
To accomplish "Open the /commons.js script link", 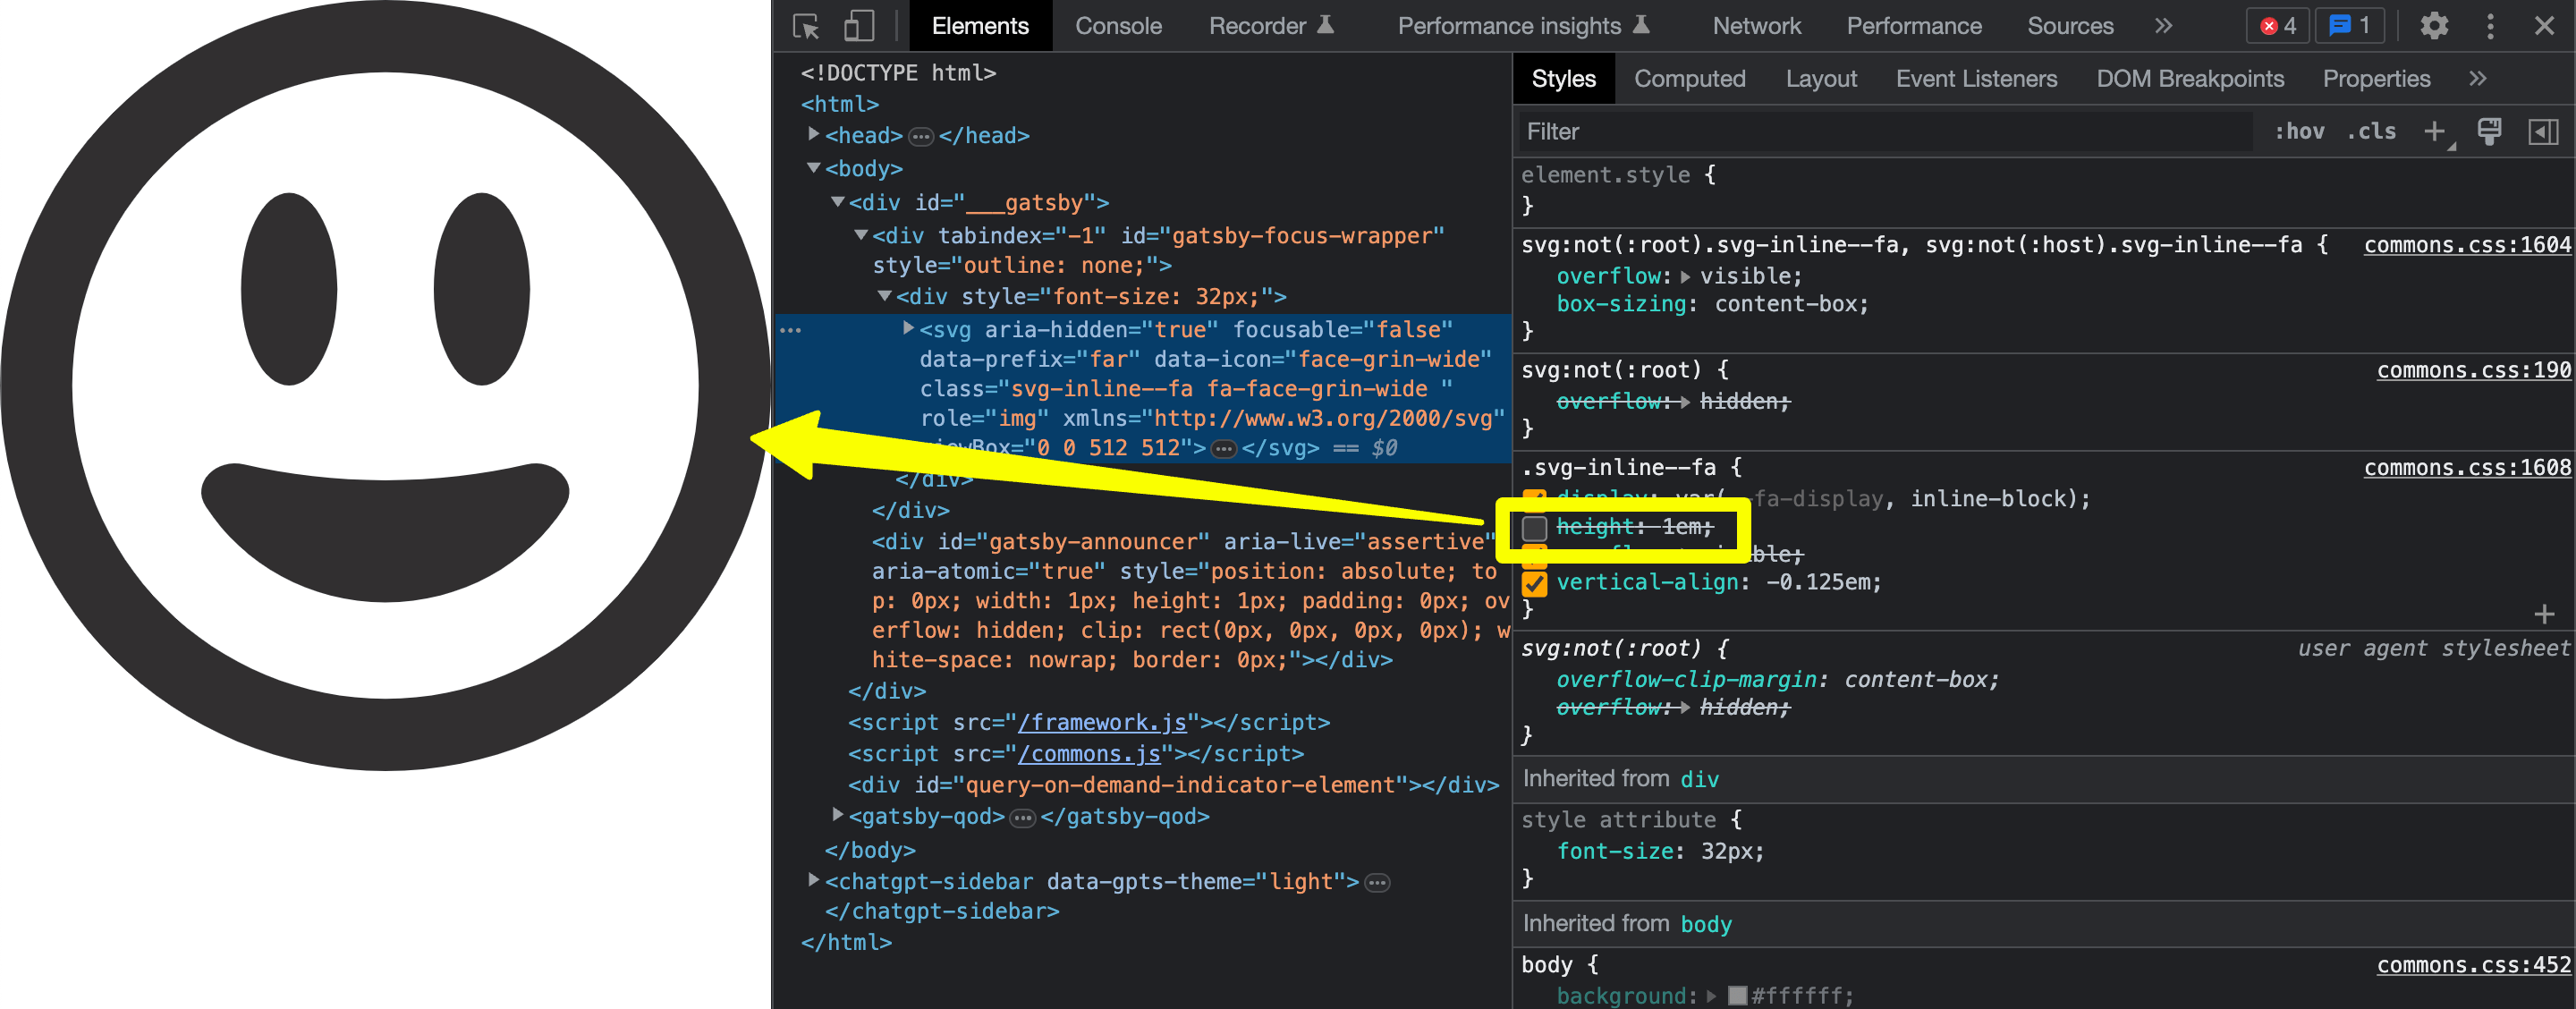I will [1089, 754].
